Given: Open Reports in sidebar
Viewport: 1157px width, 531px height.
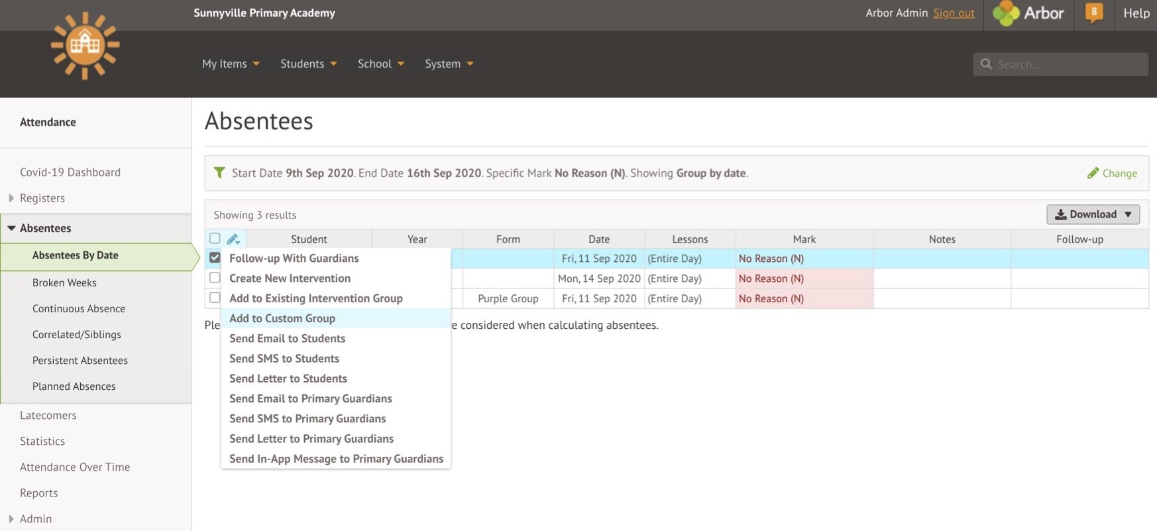Looking at the screenshot, I should tap(38, 493).
